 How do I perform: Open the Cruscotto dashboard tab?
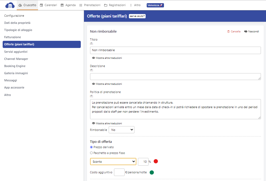point(27,5)
